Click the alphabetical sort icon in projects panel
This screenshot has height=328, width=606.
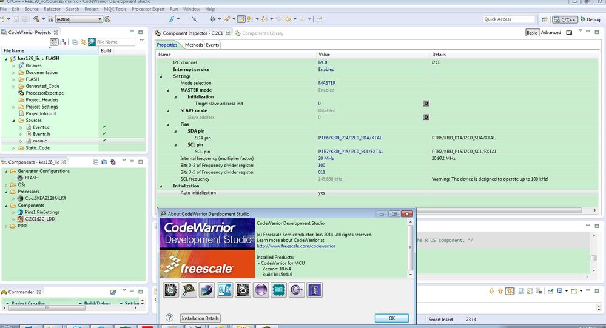(63, 42)
